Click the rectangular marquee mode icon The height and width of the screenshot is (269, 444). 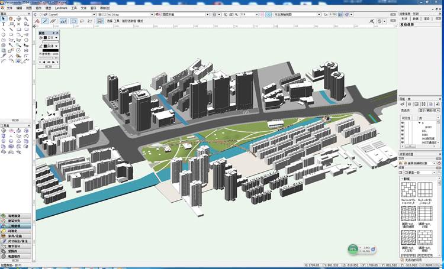(x=73, y=21)
